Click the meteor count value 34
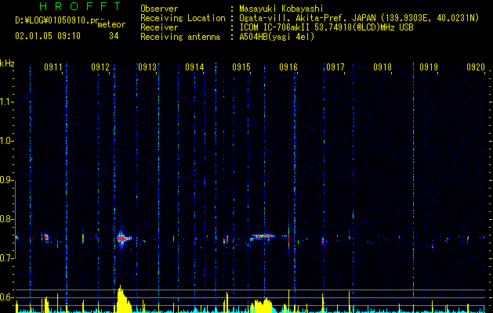 tap(114, 36)
